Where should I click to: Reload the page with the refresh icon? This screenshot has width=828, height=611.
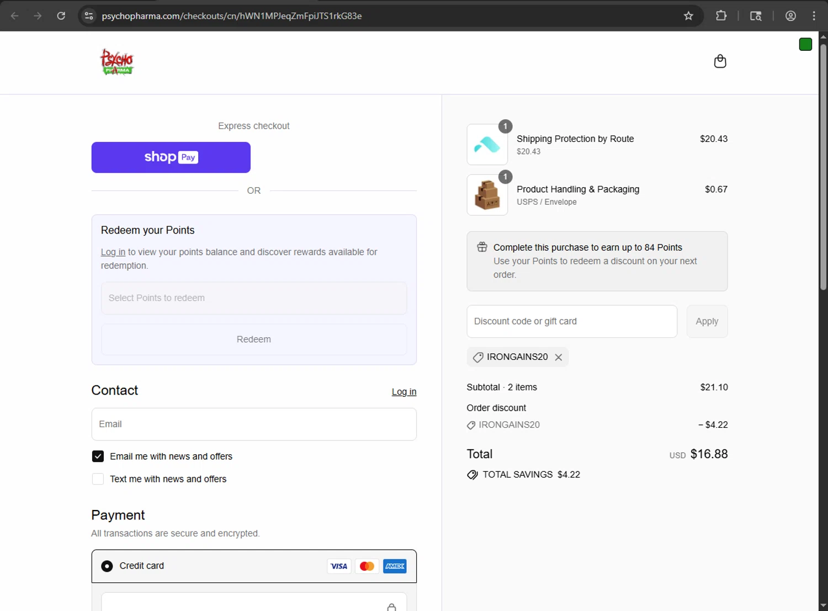click(x=61, y=16)
